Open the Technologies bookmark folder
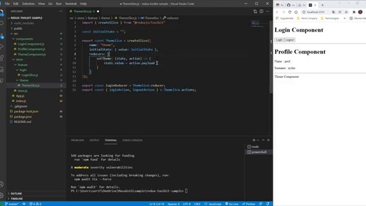366x206 pixels. [330, 18]
